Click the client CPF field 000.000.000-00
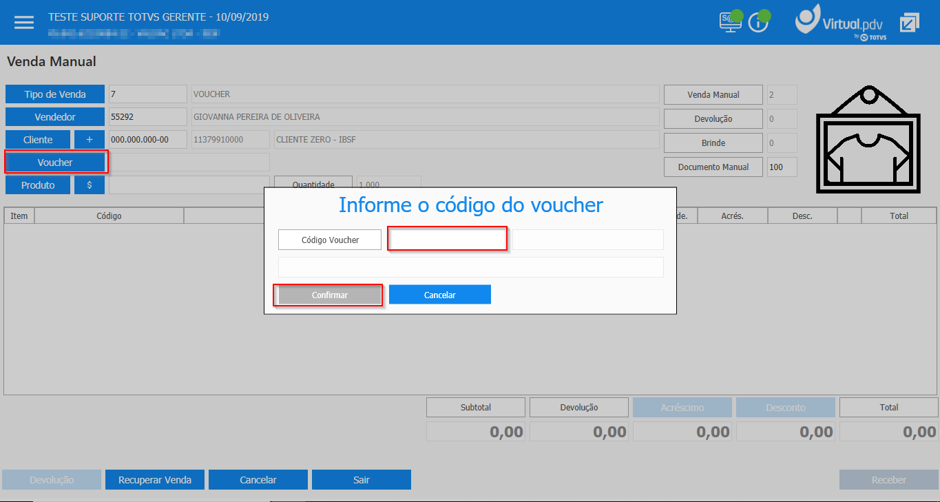The height and width of the screenshot is (502, 940). tap(148, 140)
